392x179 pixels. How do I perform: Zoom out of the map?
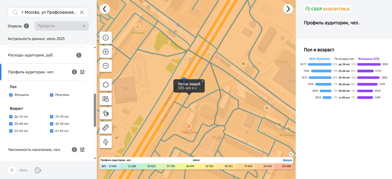106,66
